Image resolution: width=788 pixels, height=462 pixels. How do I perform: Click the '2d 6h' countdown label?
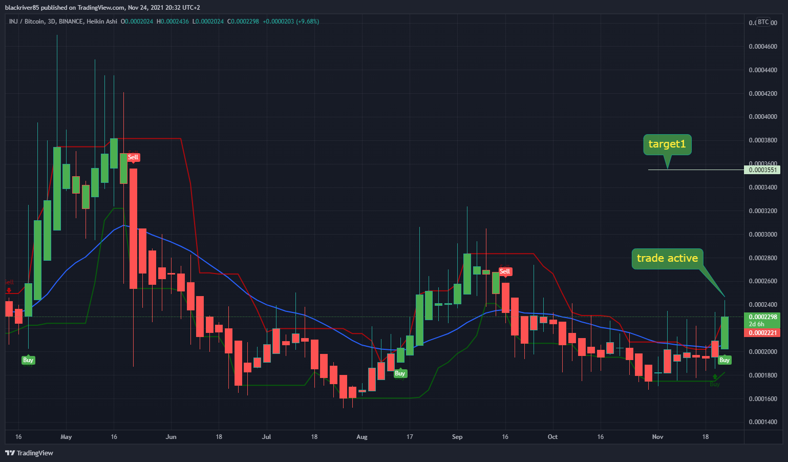[x=757, y=325]
